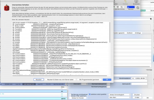The height and width of the screenshot is (100, 154).
Task: Click the stack trace horizontal scrollbar
Action: [x=60, y=76]
